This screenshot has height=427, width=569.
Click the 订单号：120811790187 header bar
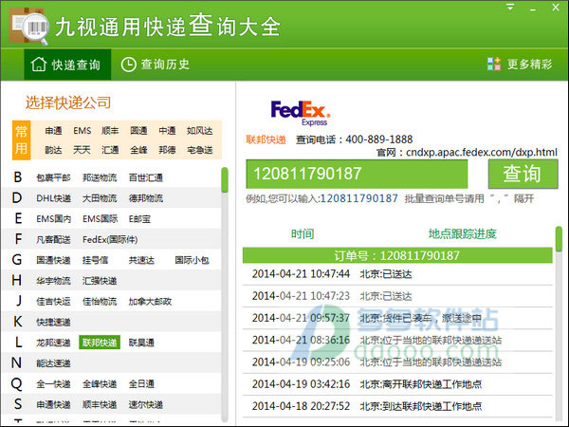397,255
